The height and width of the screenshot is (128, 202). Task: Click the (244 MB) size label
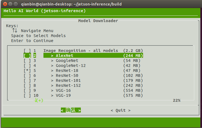(133, 56)
